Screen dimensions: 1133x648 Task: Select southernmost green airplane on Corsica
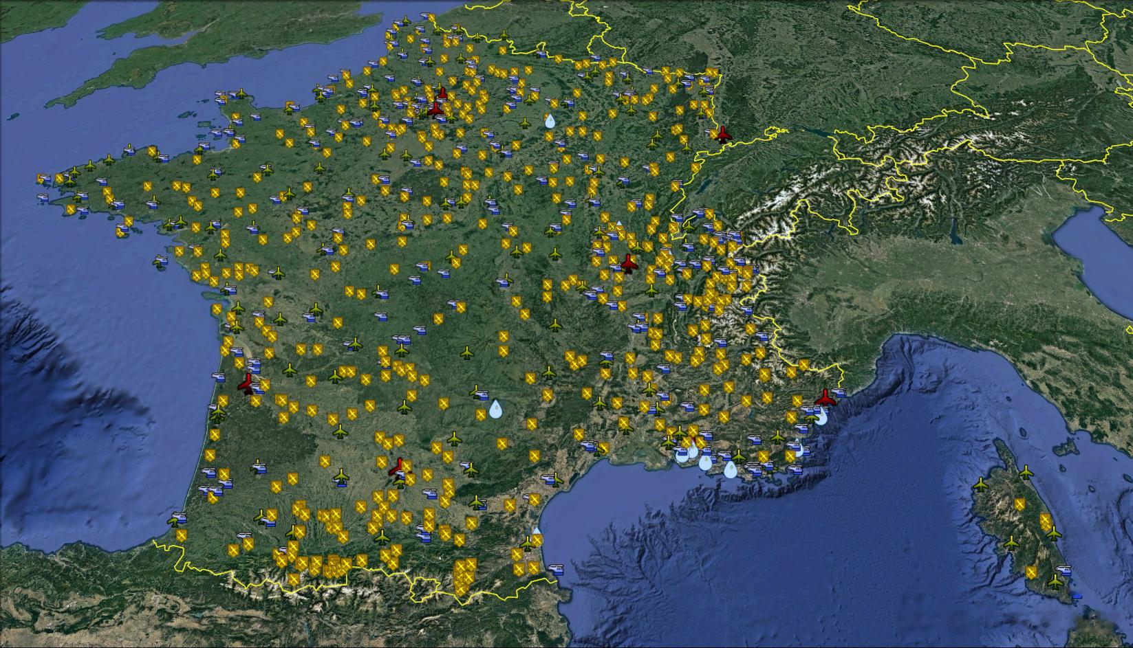pyautogui.click(x=1056, y=581)
